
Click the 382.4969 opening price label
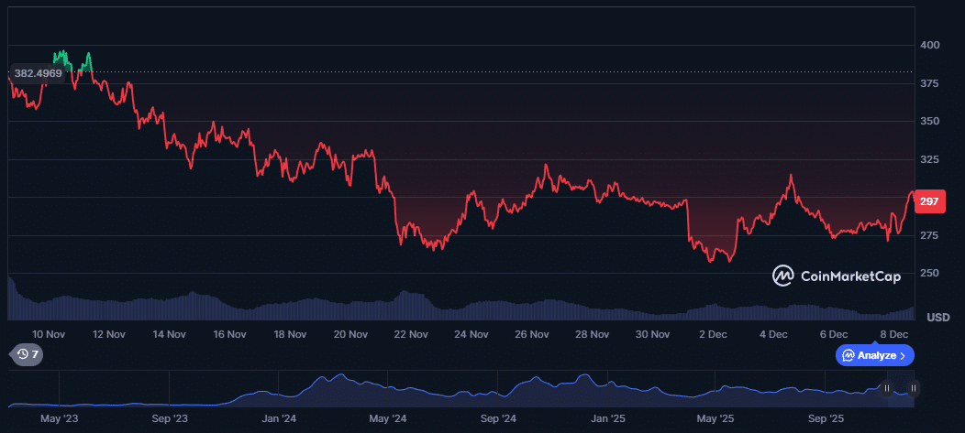coord(39,72)
